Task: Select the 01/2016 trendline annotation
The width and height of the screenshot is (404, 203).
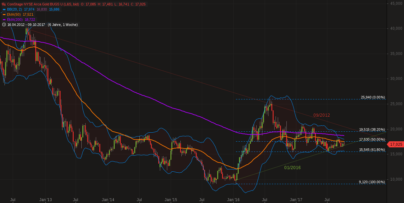Action: pyautogui.click(x=293, y=167)
